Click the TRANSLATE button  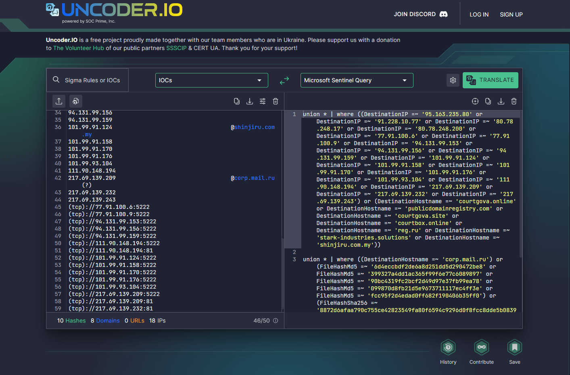(491, 80)
